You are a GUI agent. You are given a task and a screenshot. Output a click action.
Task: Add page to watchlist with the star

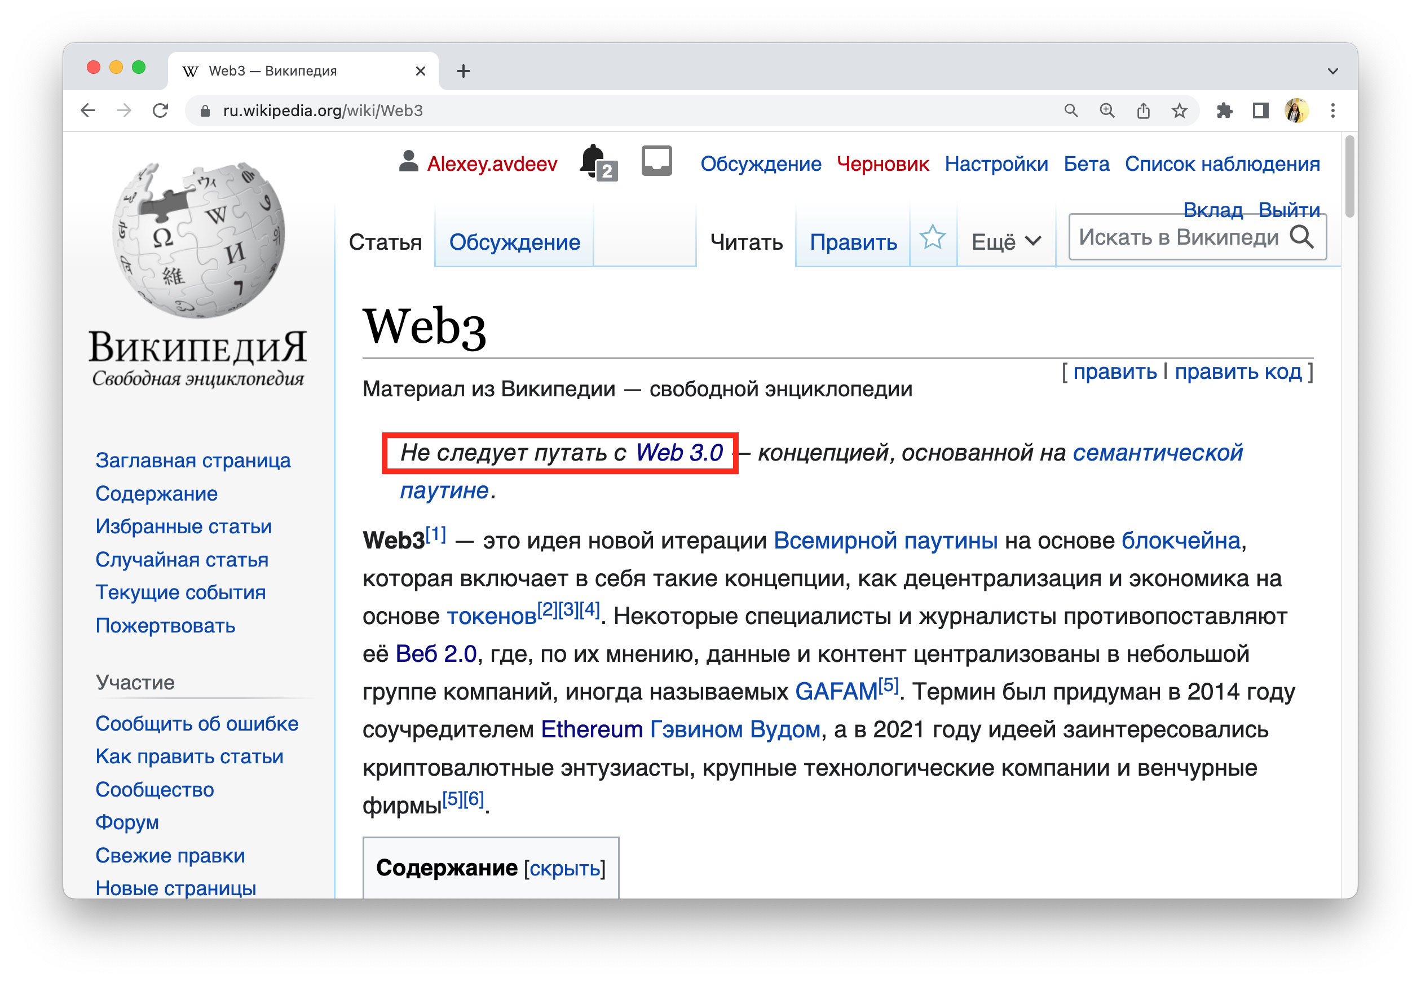932,237
